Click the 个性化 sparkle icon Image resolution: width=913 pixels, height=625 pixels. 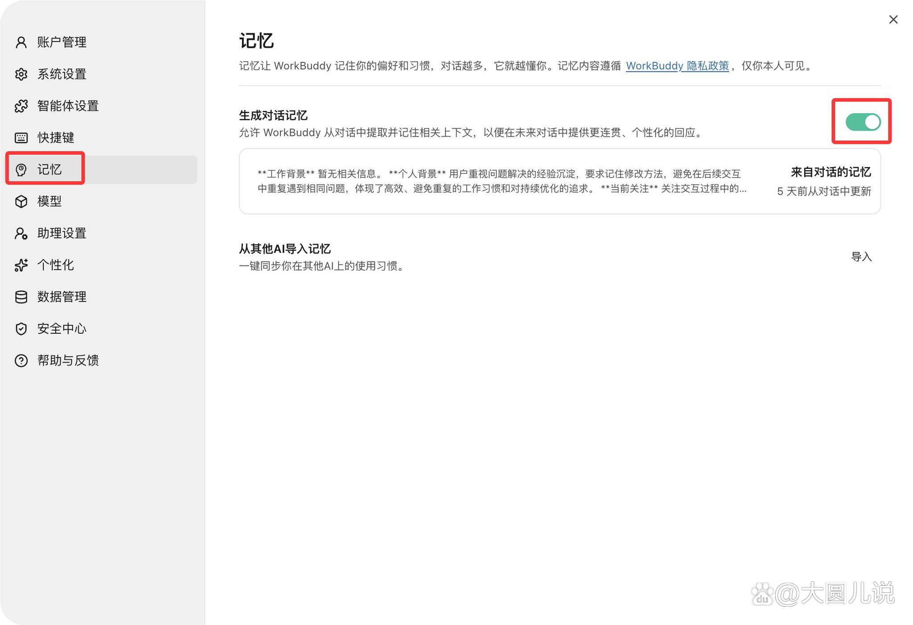tap(21, 265)
